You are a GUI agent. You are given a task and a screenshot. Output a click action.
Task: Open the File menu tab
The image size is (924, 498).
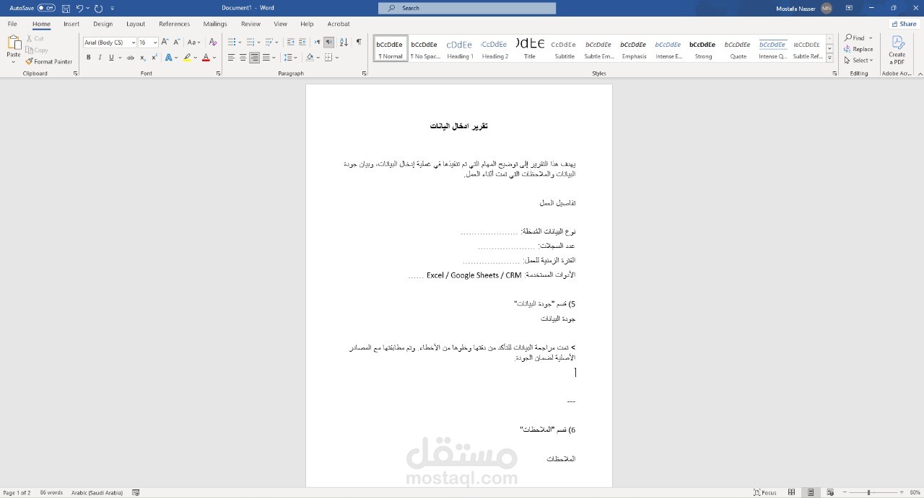coord(12,24)
